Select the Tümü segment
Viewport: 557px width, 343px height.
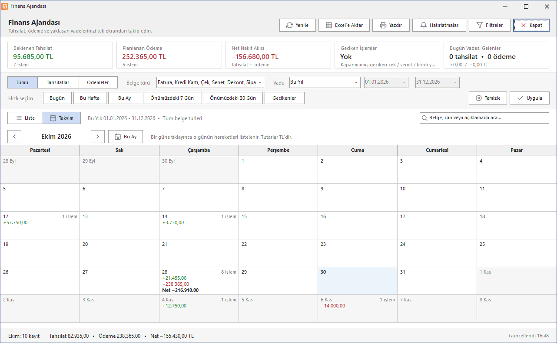click(x=23, y=82)
